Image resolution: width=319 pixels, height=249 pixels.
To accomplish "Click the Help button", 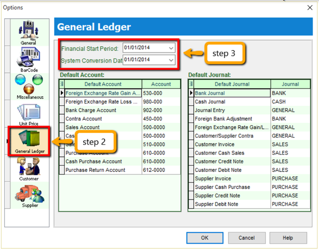I will [288, 238].
